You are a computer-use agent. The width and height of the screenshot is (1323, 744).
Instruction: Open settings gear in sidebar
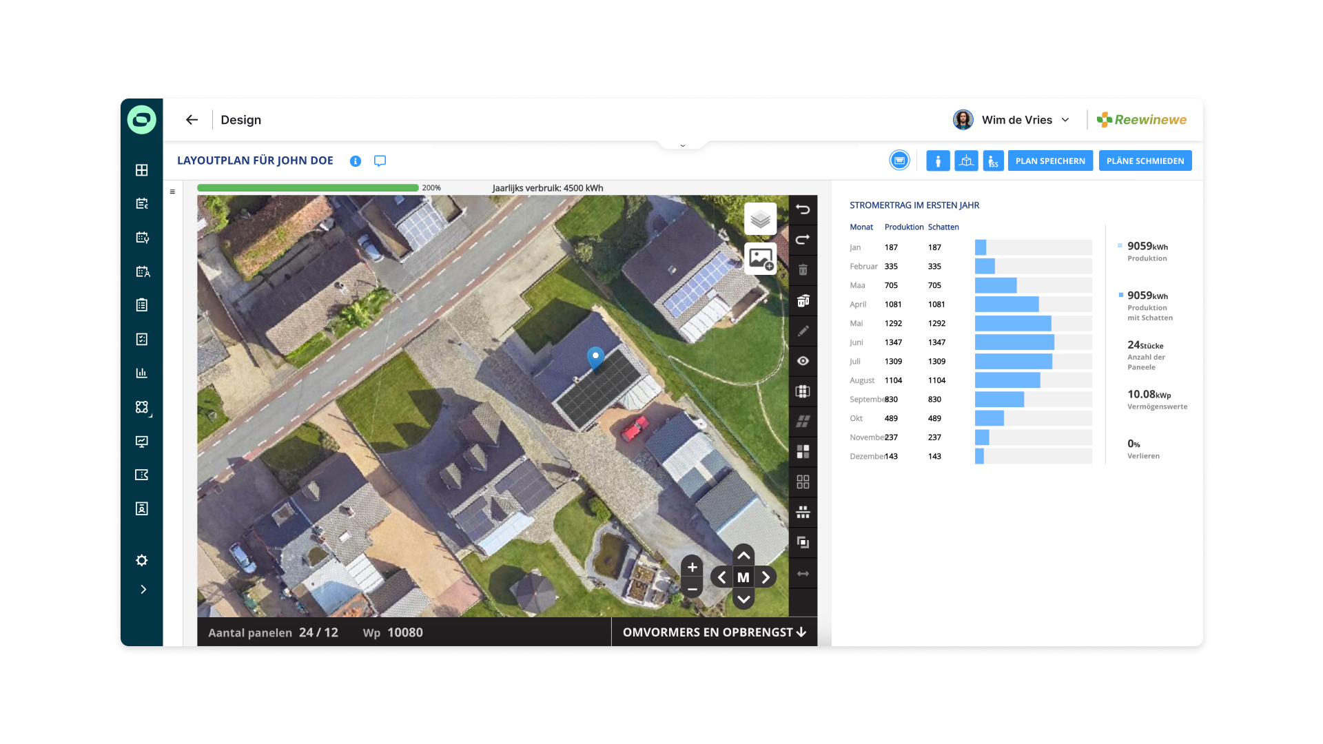142,560
